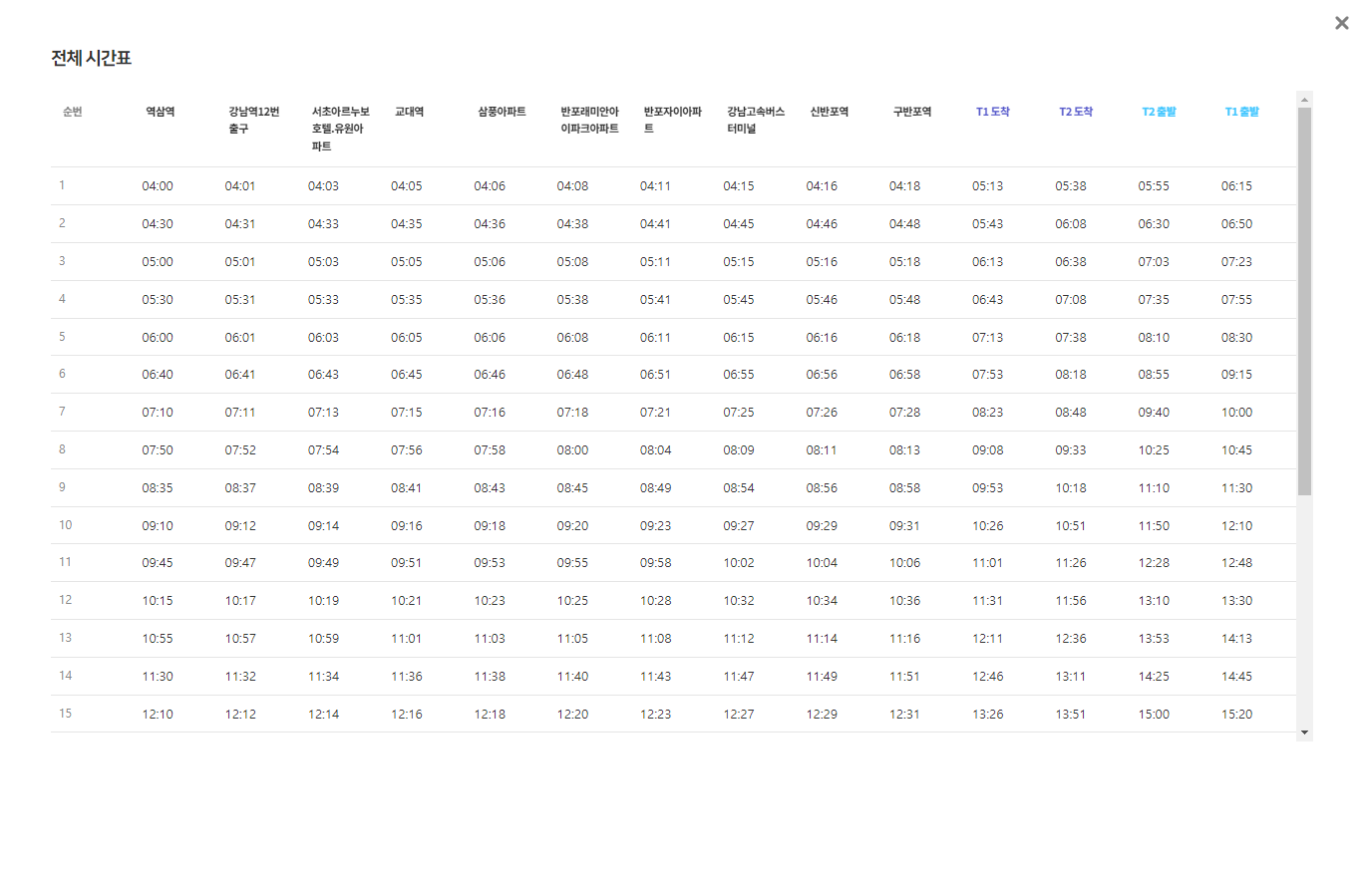Click the 강남고속버스터미널 column header

coord(756,121)
